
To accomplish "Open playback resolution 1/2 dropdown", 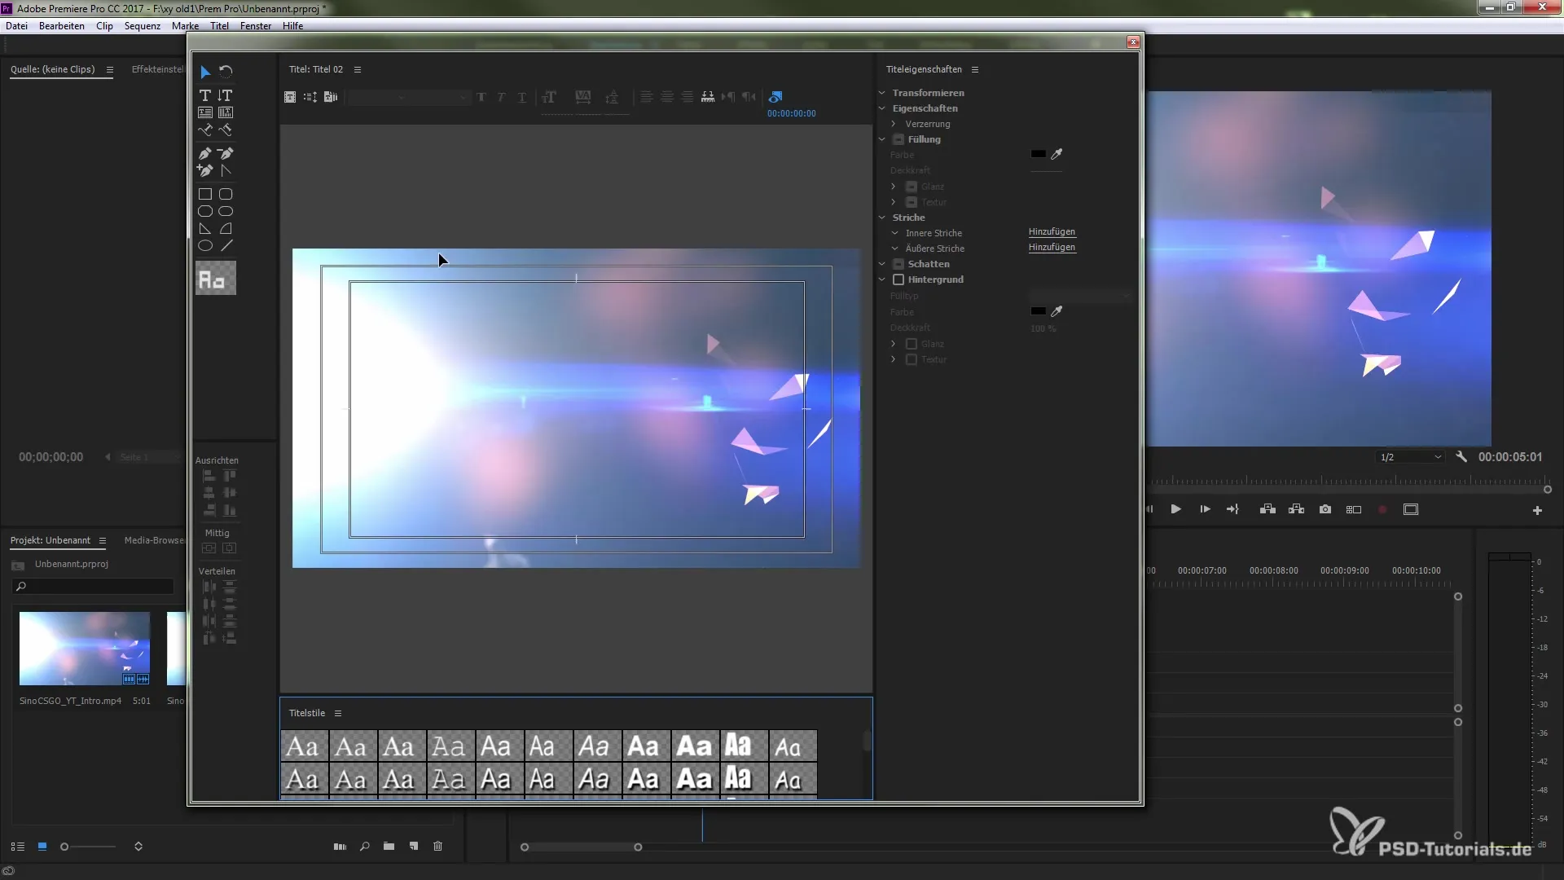I will coord(1411,457).
